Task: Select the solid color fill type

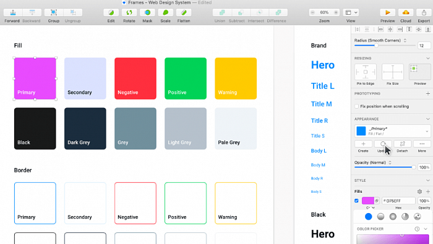Action: tap(369, 217)
